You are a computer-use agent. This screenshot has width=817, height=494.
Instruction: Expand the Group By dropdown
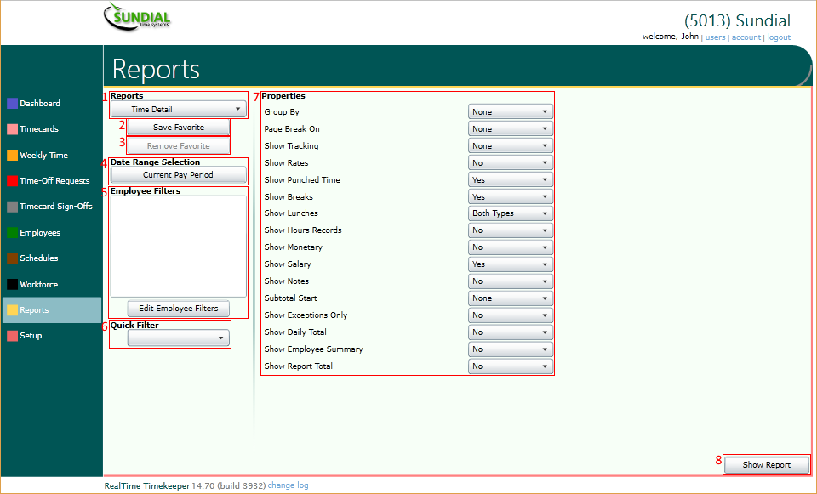click(x=510, y=112)
